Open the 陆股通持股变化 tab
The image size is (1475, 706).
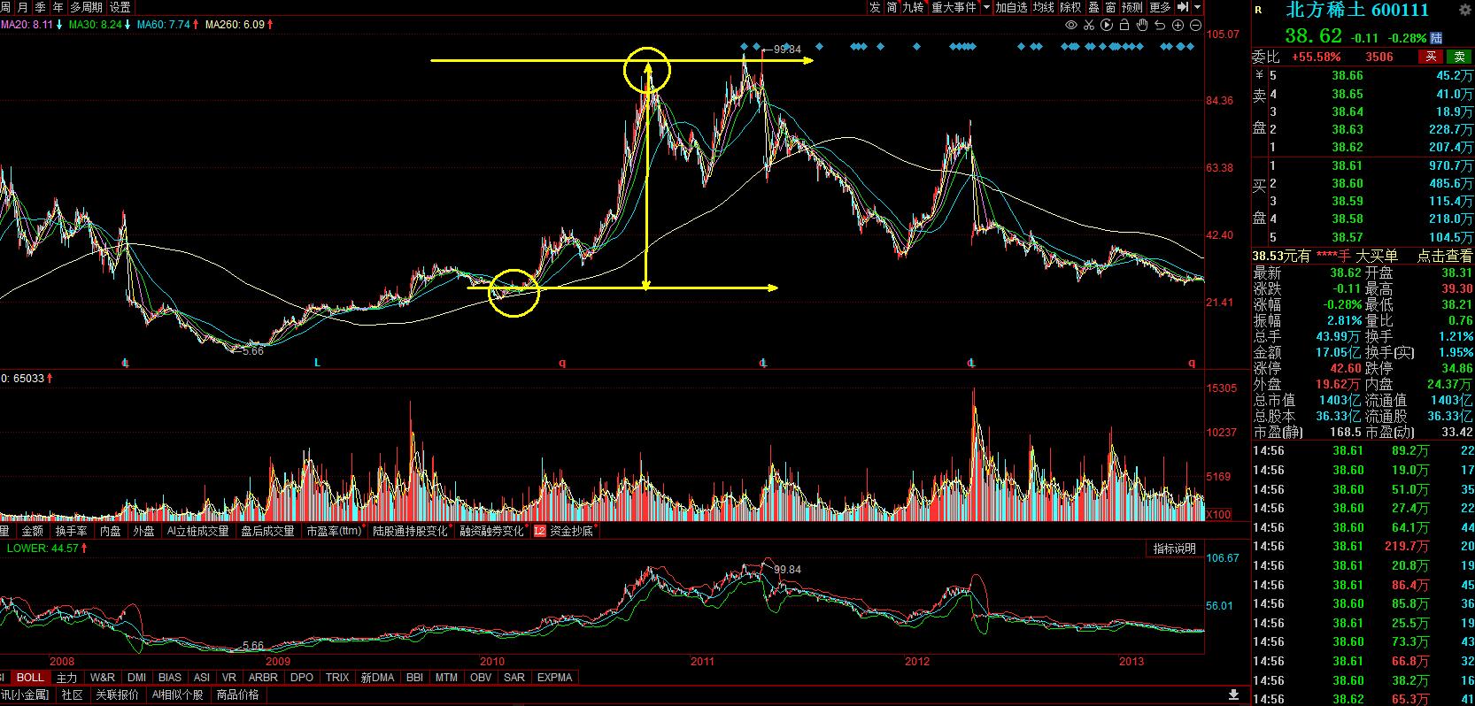coord(410,531)
